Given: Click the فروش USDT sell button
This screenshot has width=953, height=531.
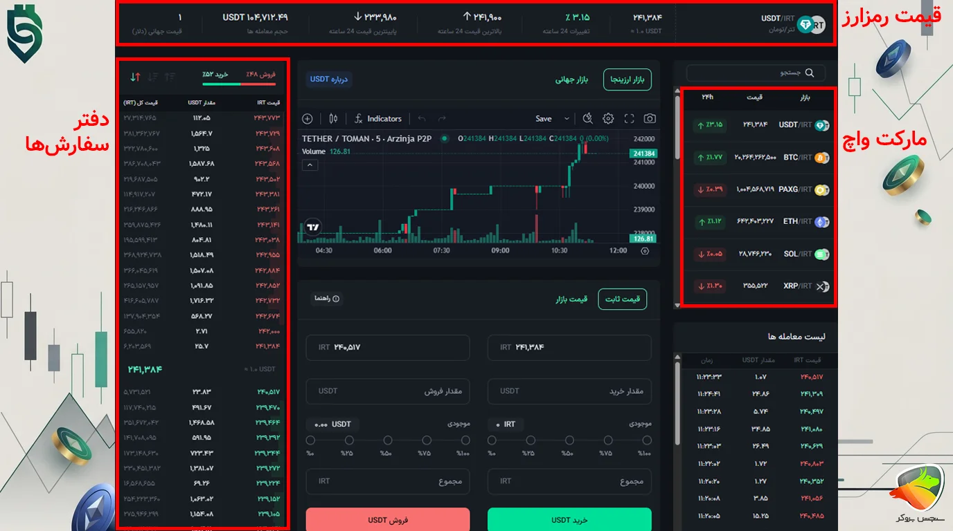Looking at the screenshot, I should coord(388,519).
